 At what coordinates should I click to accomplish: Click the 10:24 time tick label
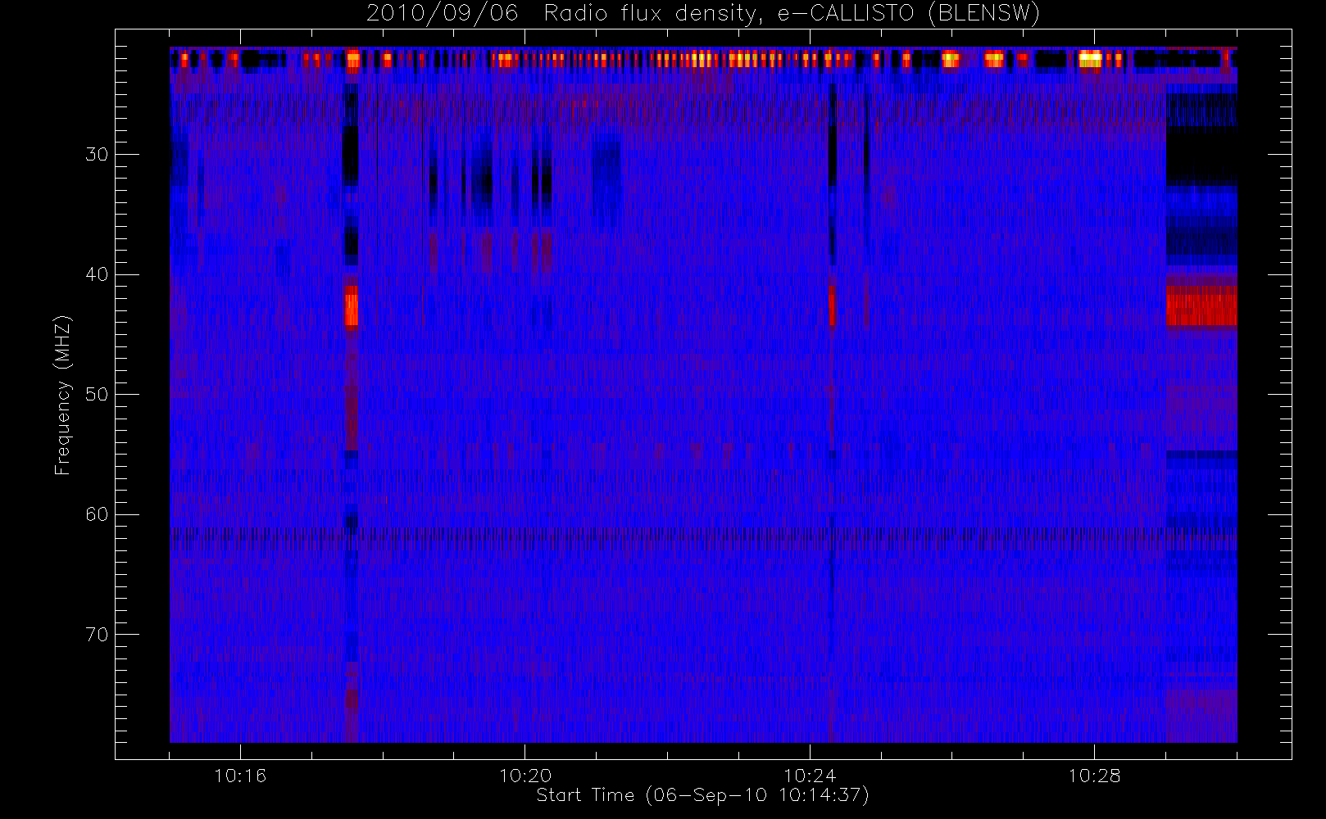[x=810, y=776]
